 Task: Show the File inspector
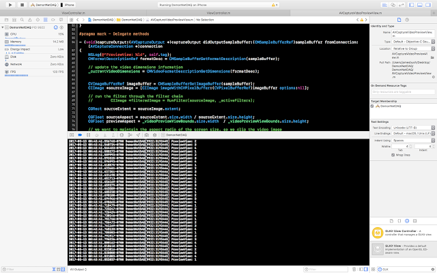click(x=399, y=20)
